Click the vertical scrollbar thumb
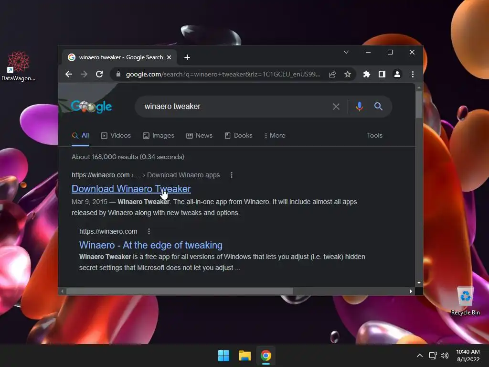Image resolution: width=489 pixels, height=367 pixels. click(419, 105)
